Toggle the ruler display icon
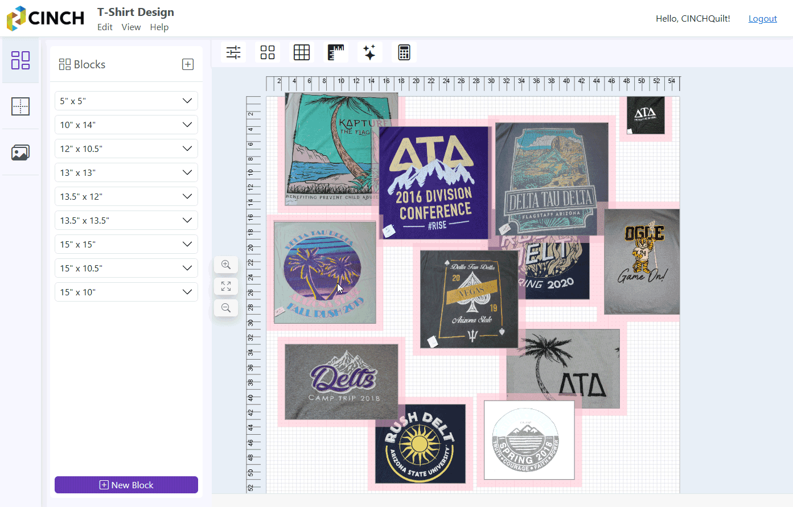793x507 pixels. [336, 52]
